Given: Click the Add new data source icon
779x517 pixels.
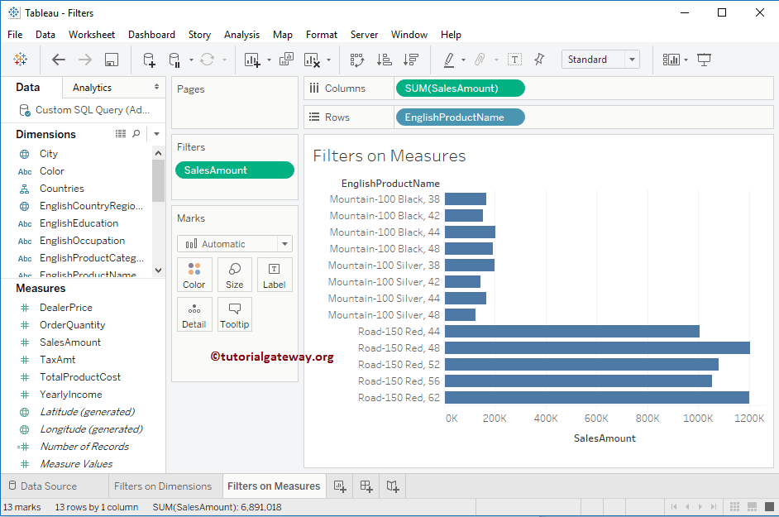Looking at the screenshot, I should (x=149, y=60).
